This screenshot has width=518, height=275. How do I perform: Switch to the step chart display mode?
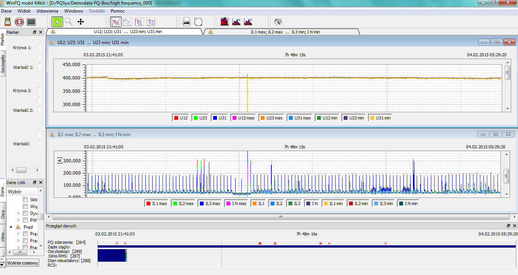139,22
